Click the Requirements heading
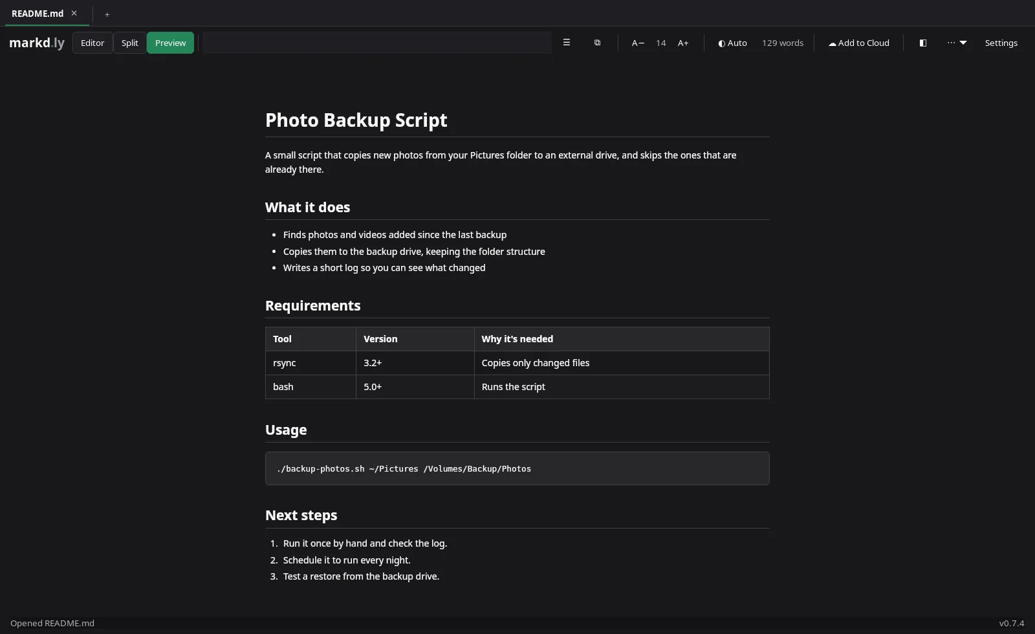Viewport: 1035px width, 634px height. (312, 305)
